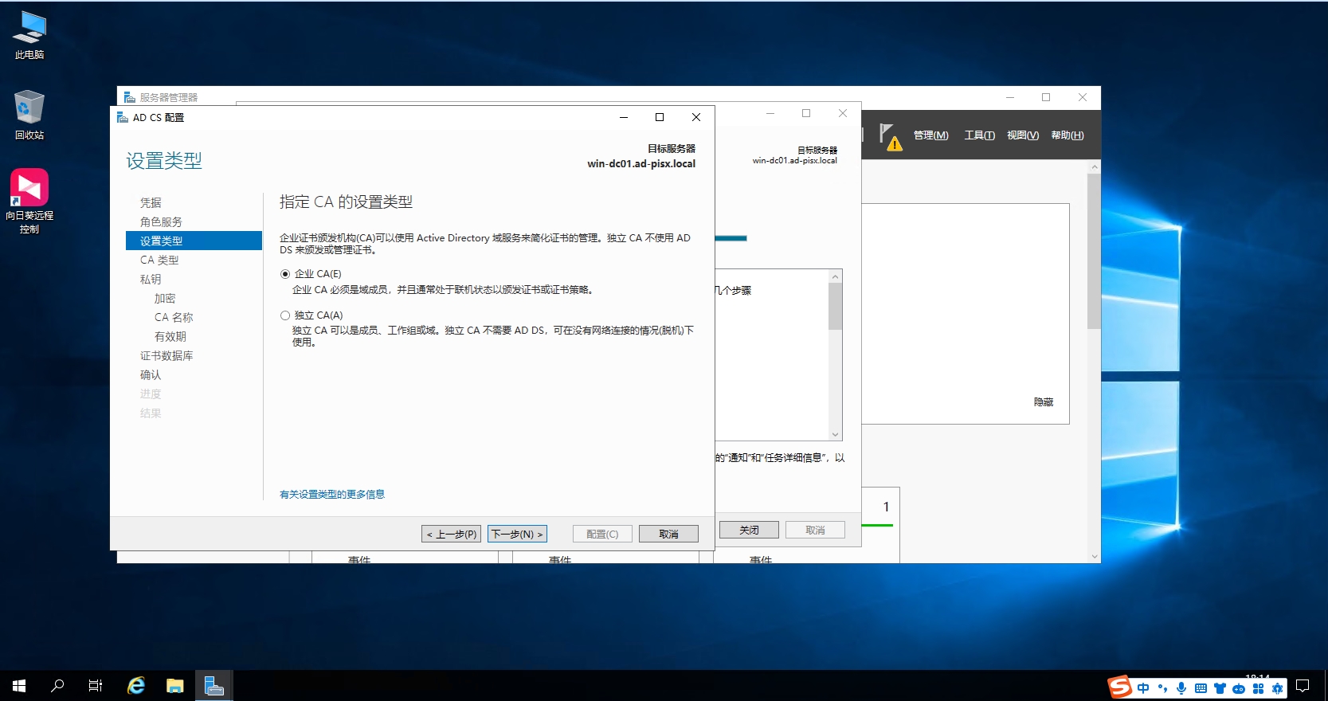Open Sunlogin remote control desktop shortcut
Image resolution: width=1328 pixels, height=701 pixels.
(x=29, y=200)
